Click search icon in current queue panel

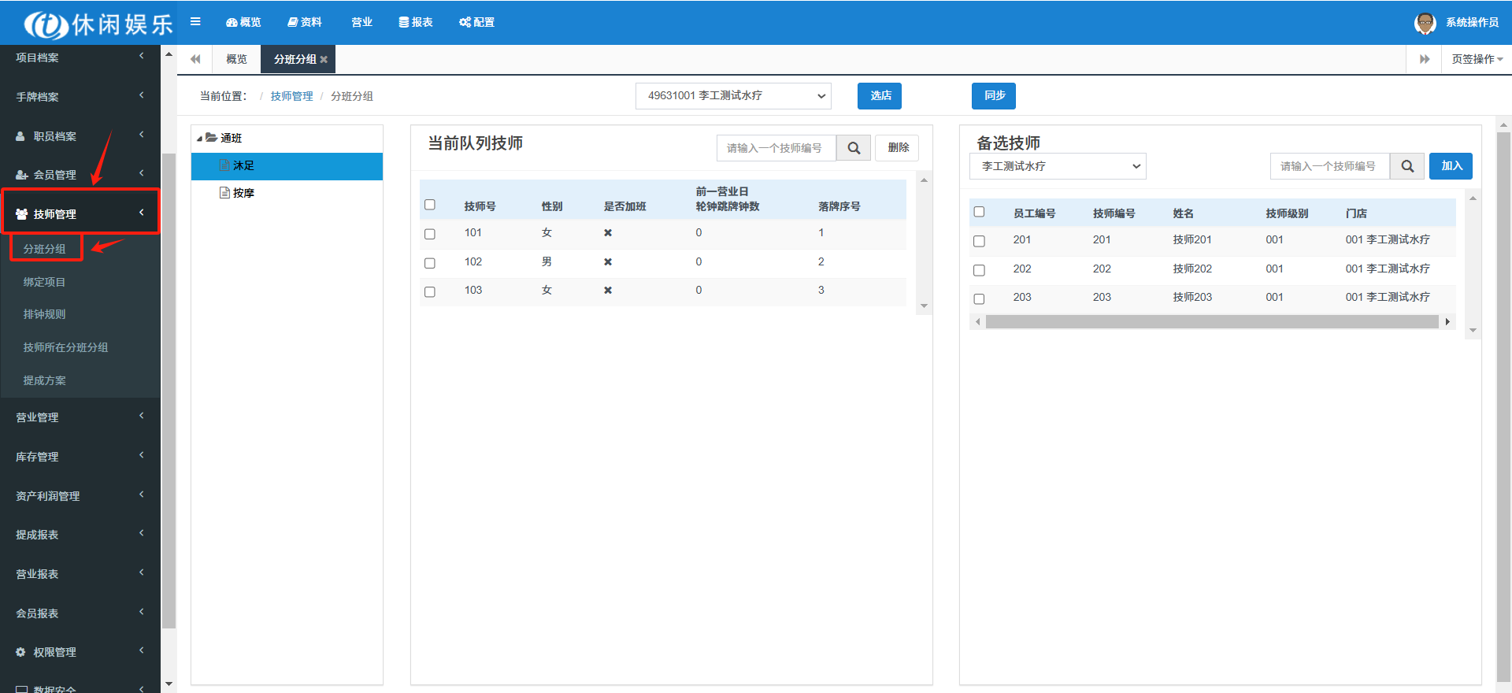[x=853, y=148]
